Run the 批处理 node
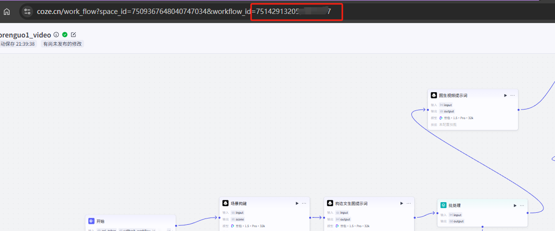The width and height of the screenshot is (555, 231). coord(515,206)
